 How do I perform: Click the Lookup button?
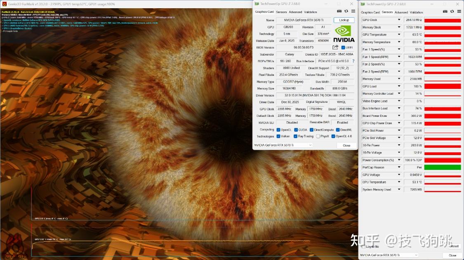pyautogui.click(x=344, y=20)
